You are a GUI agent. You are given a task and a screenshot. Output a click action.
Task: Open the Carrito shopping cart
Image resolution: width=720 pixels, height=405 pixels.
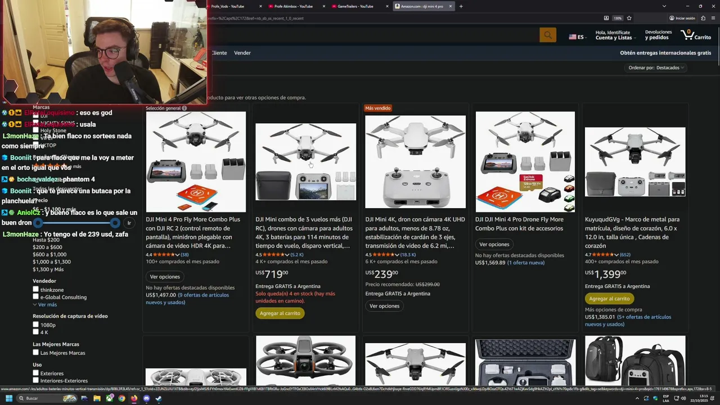696,35
